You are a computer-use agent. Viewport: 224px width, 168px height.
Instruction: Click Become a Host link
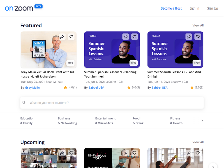pos(171,8)
